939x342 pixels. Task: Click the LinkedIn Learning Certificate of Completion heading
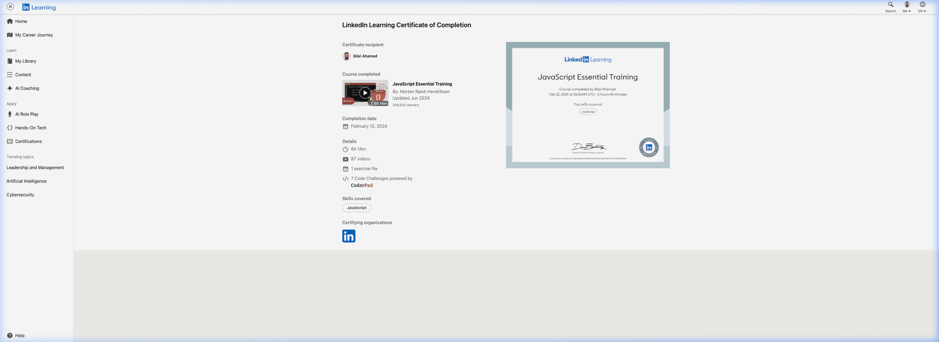406,25
